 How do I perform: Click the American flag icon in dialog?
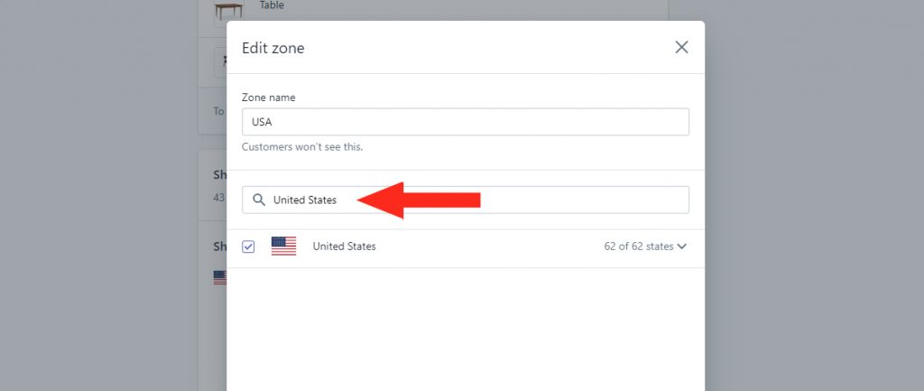(283, 246)
